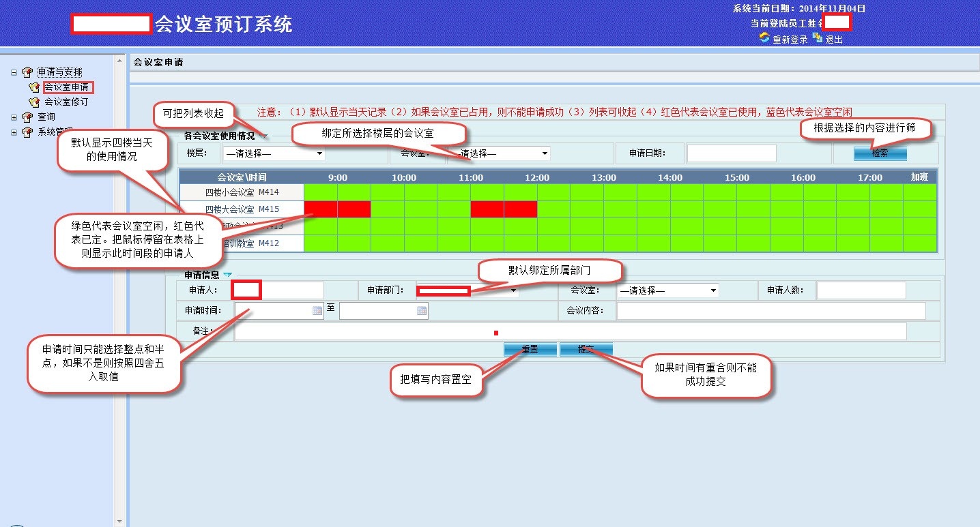Select the 加班 slot in the M412 row
This screenshot has height=527, width=980.
(x=920, y=243)
